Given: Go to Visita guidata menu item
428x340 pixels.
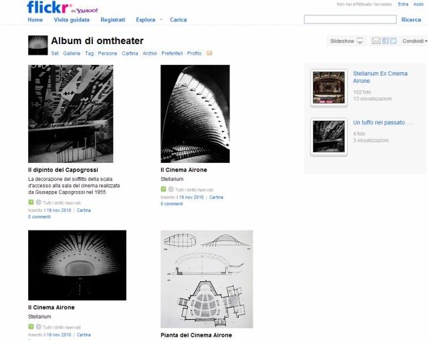Looking at the screenshot, I should pos(72,20).
